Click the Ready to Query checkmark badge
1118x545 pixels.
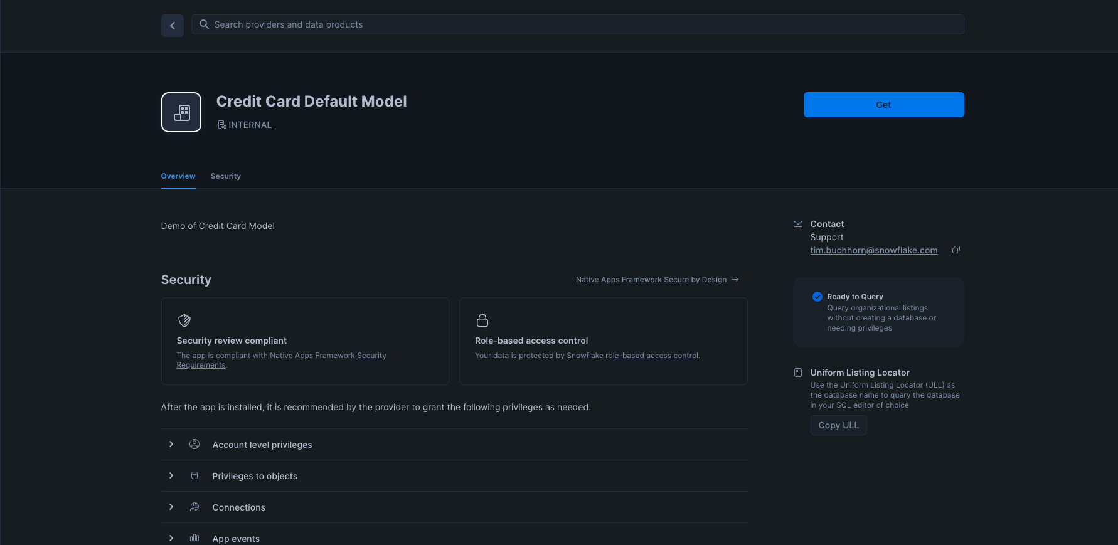(817, 297)
